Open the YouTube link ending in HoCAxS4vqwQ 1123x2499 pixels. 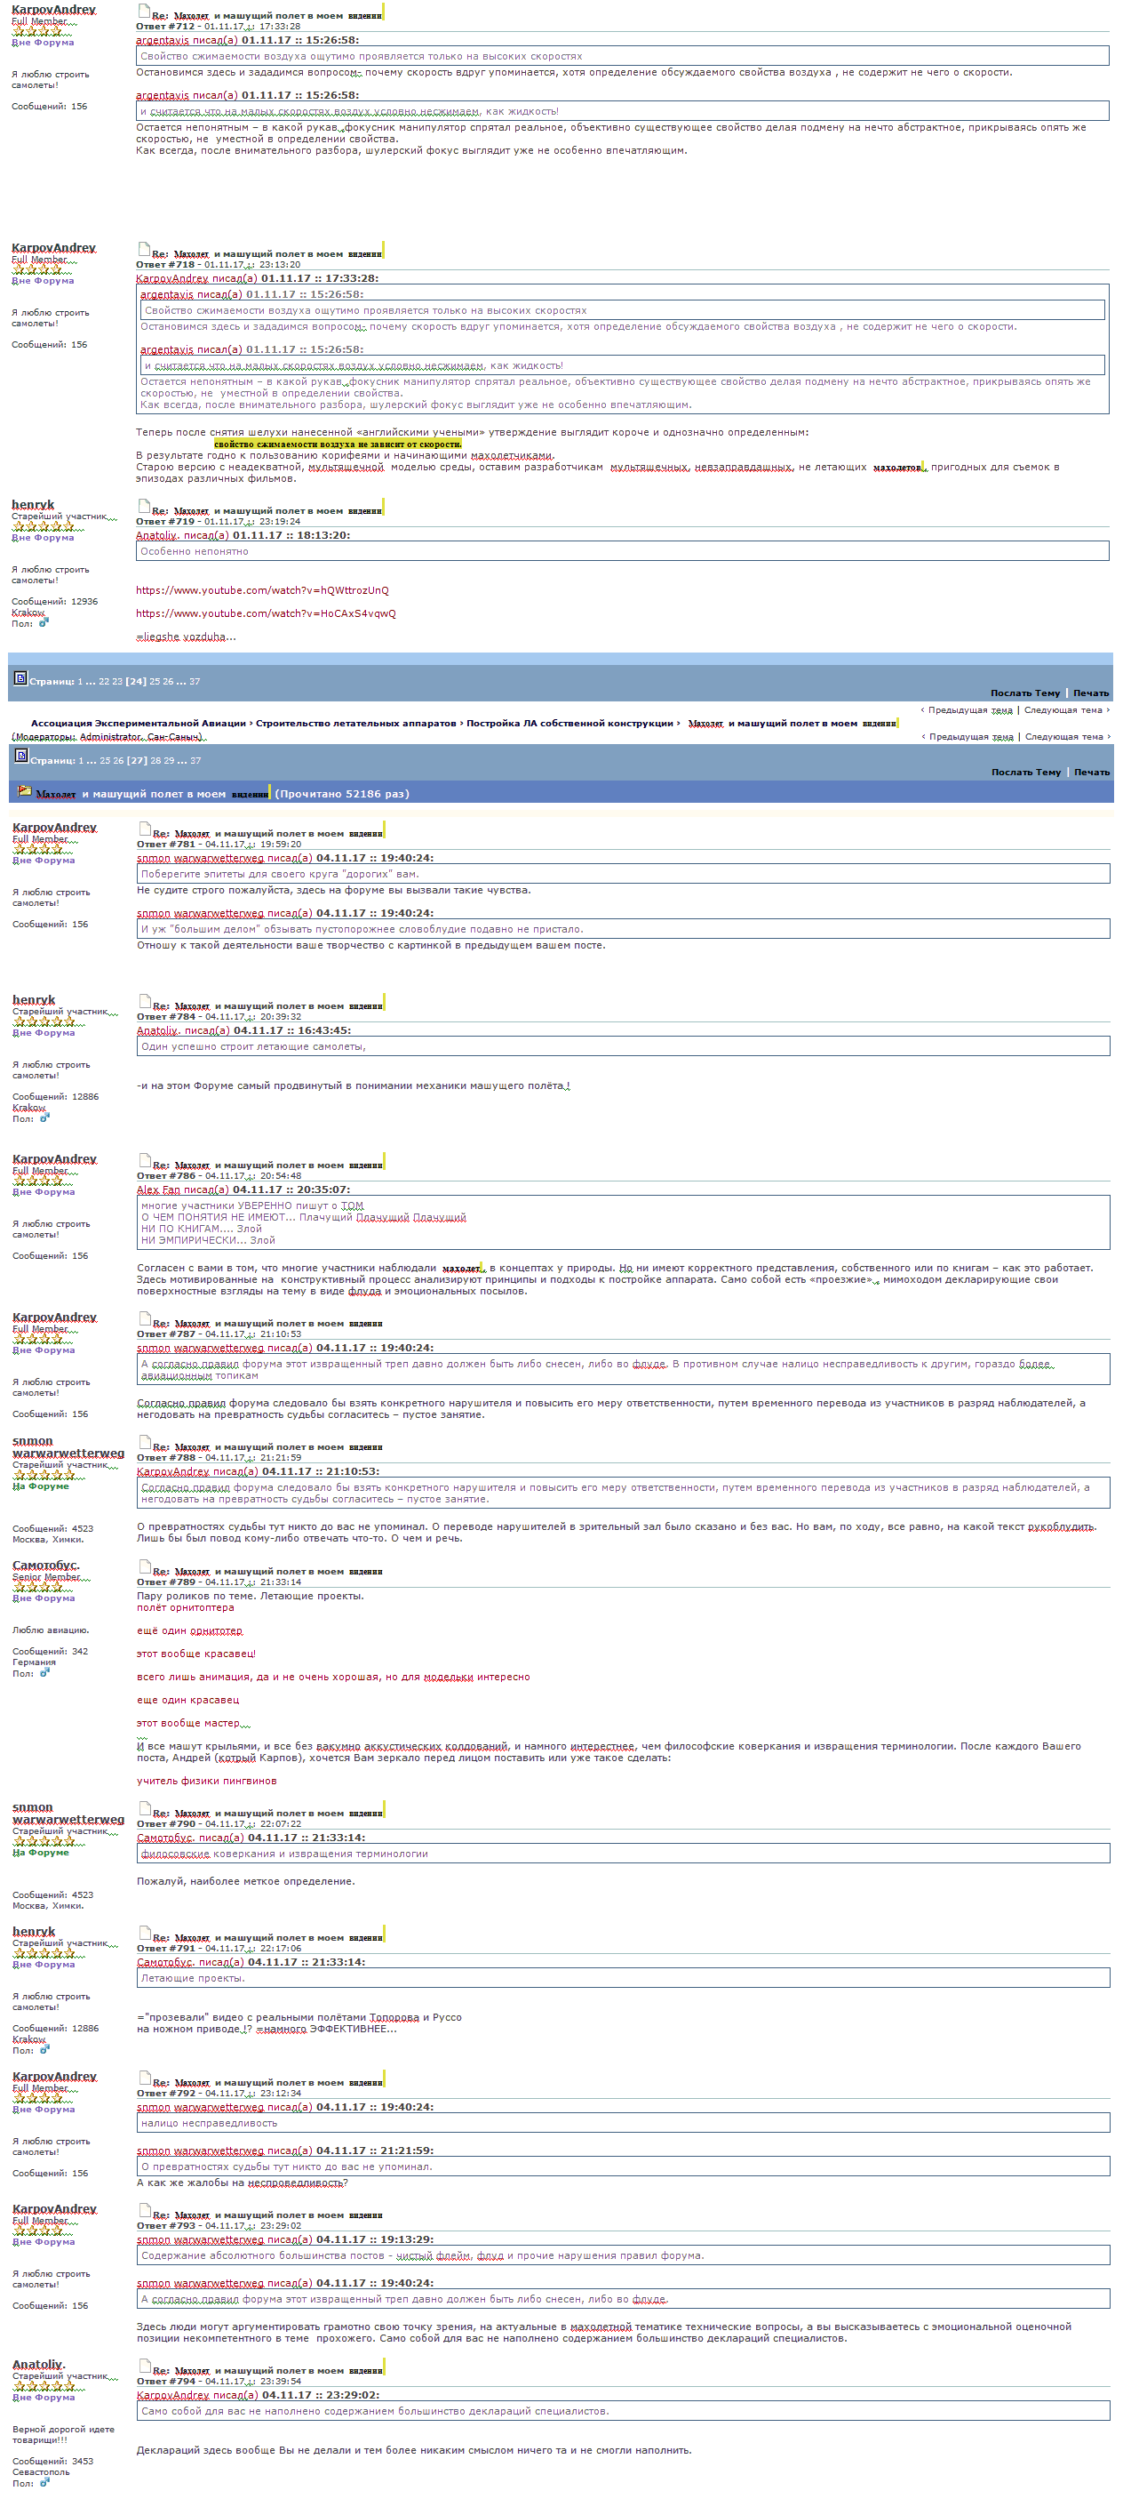point(266,613)
